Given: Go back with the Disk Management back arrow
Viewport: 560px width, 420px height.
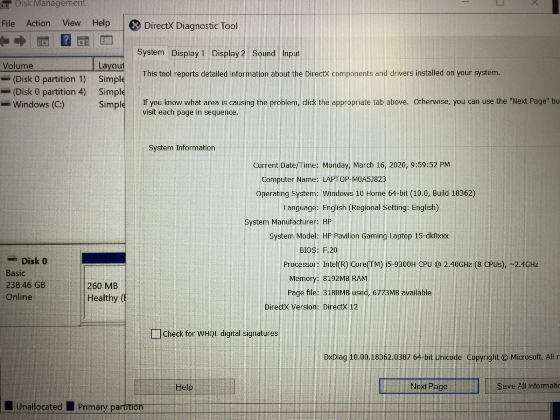Looking at the screenshot, I should pyautogui.click(x=5, y=41).
